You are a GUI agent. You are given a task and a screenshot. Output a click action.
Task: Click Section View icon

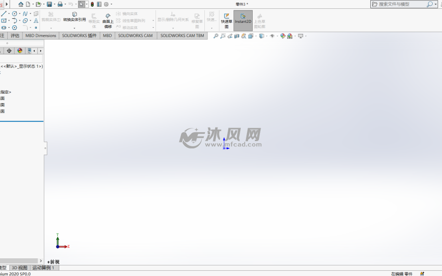click(x=237, y=36)
